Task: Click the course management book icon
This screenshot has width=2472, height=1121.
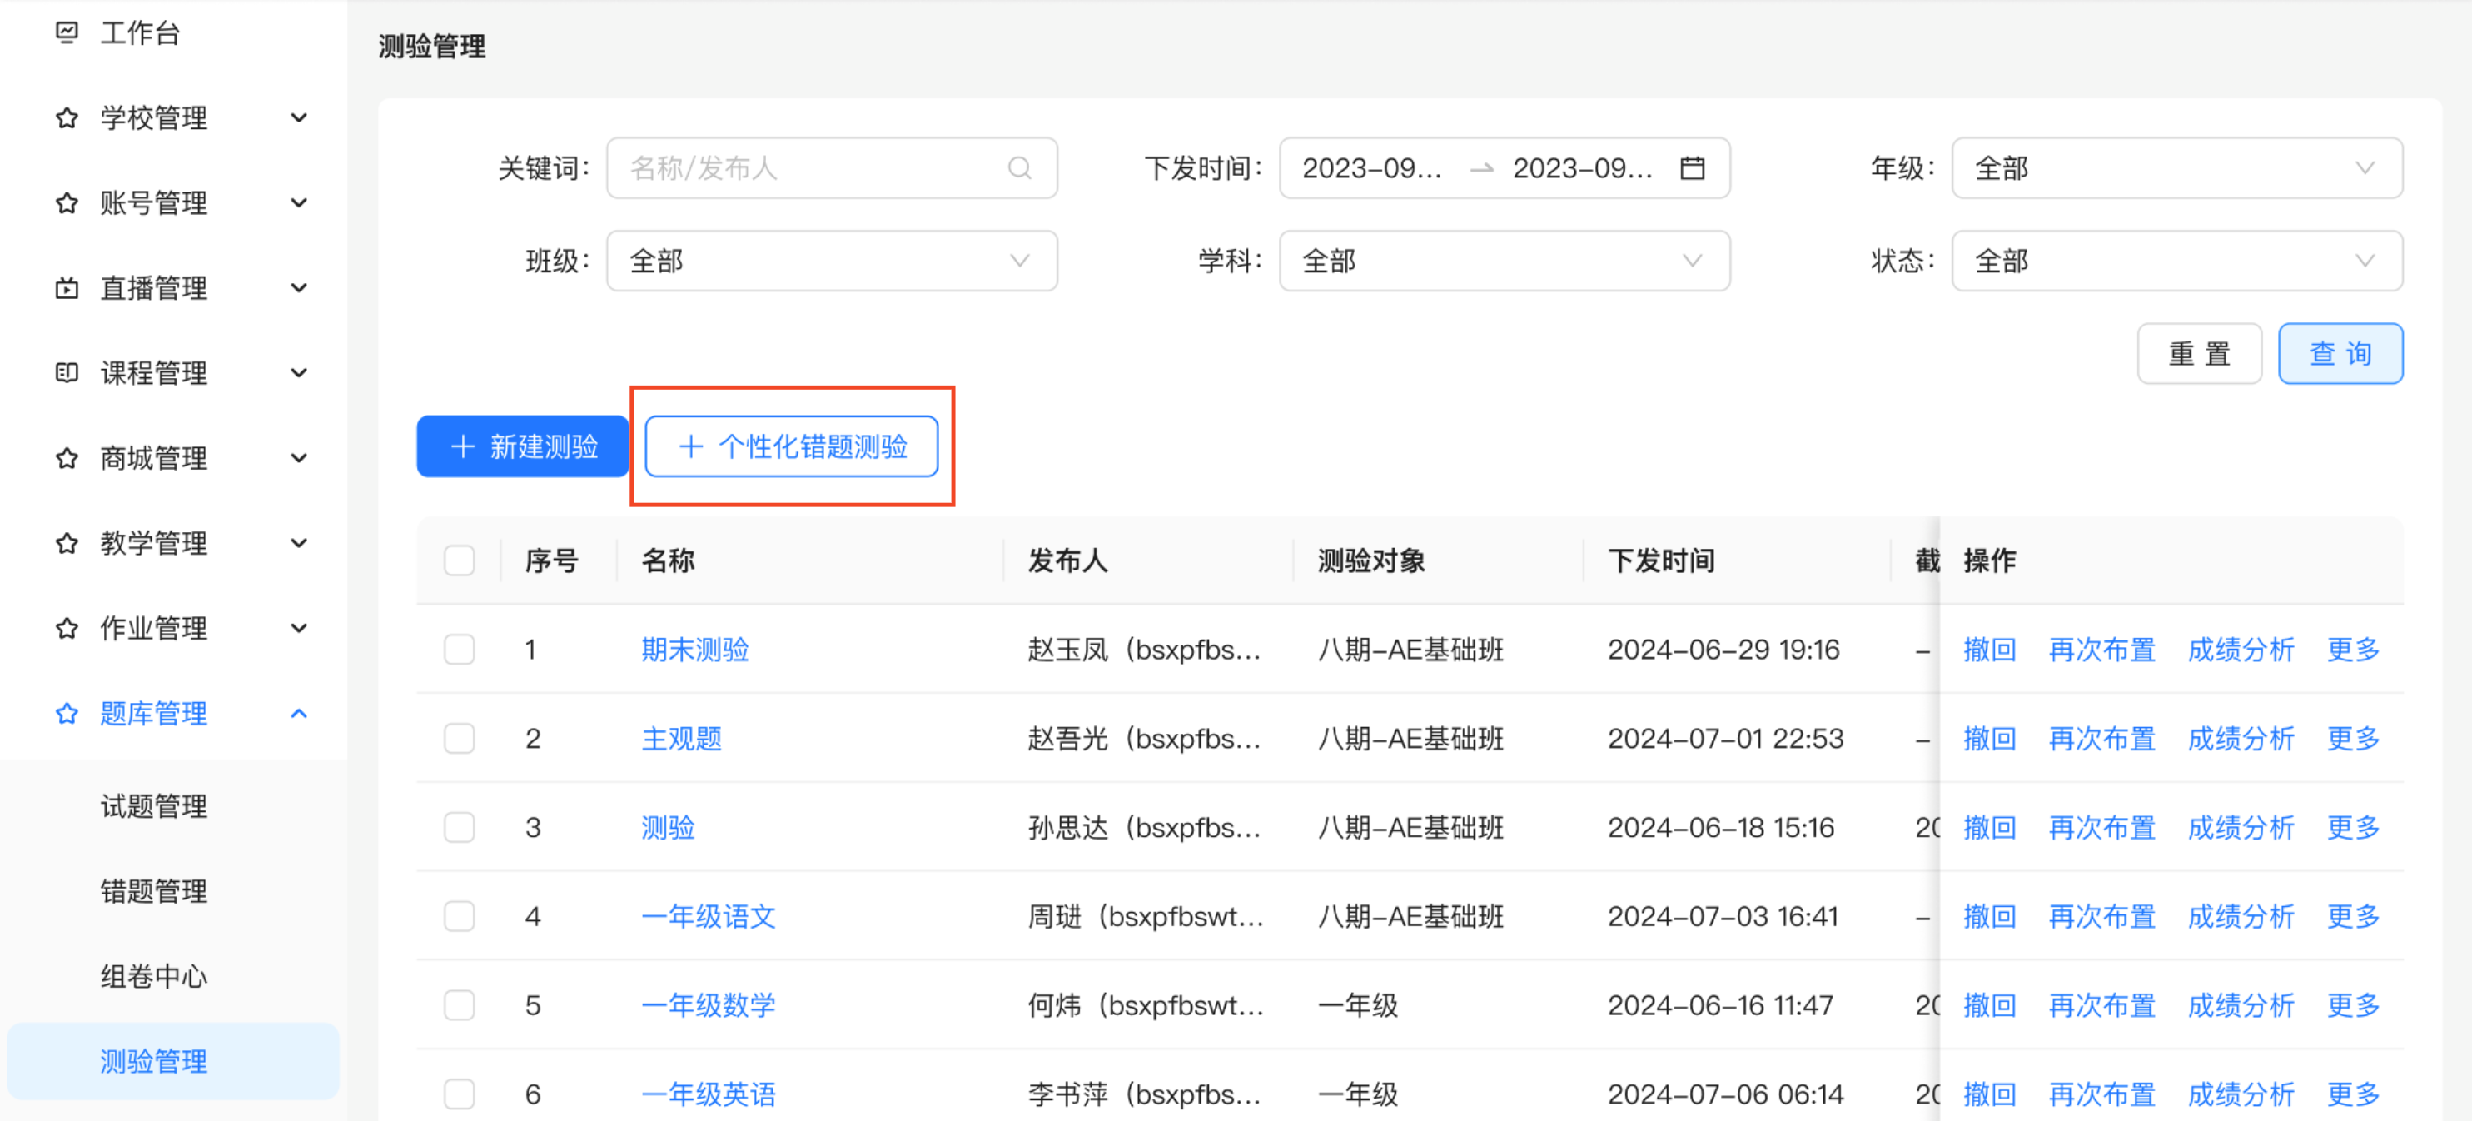Action: click(x=67, y=372)
